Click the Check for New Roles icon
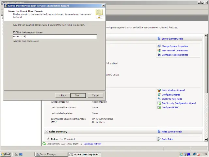Viewport: 209px width, 157px height. click(159, 99)
